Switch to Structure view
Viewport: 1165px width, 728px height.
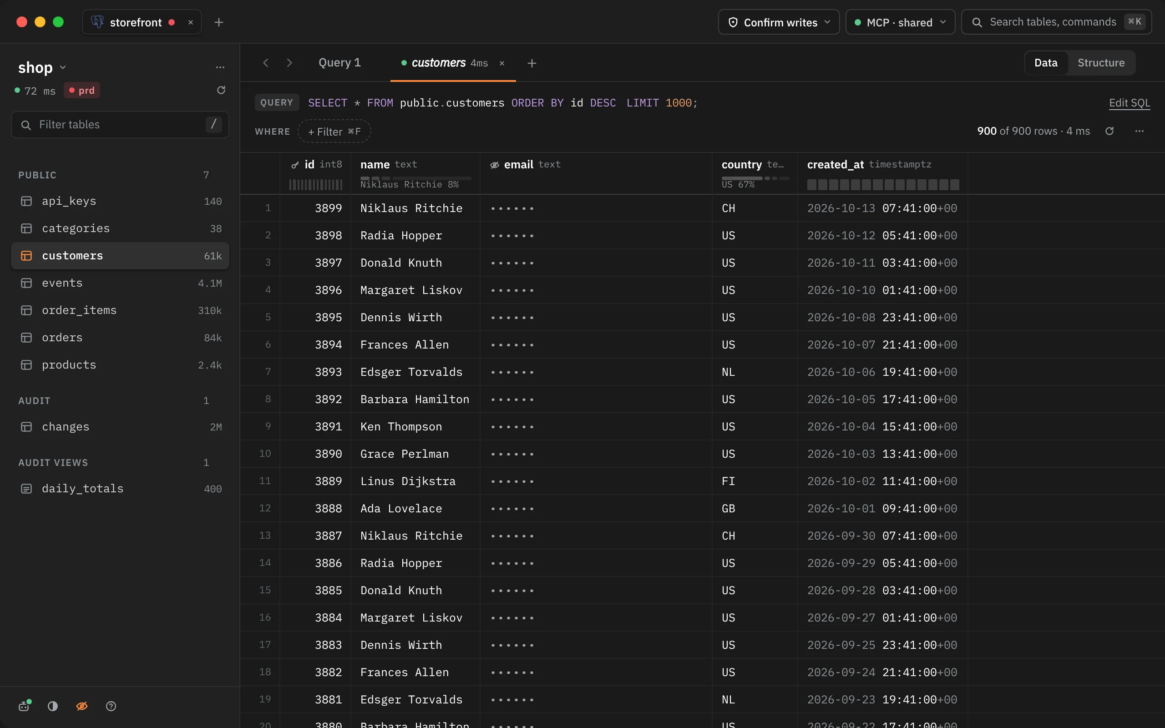[x=1101, y=63]
